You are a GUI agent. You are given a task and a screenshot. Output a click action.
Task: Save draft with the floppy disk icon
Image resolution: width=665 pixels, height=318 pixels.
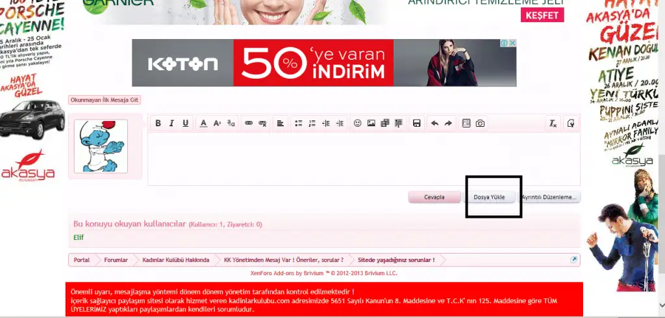tap(416, 123)
